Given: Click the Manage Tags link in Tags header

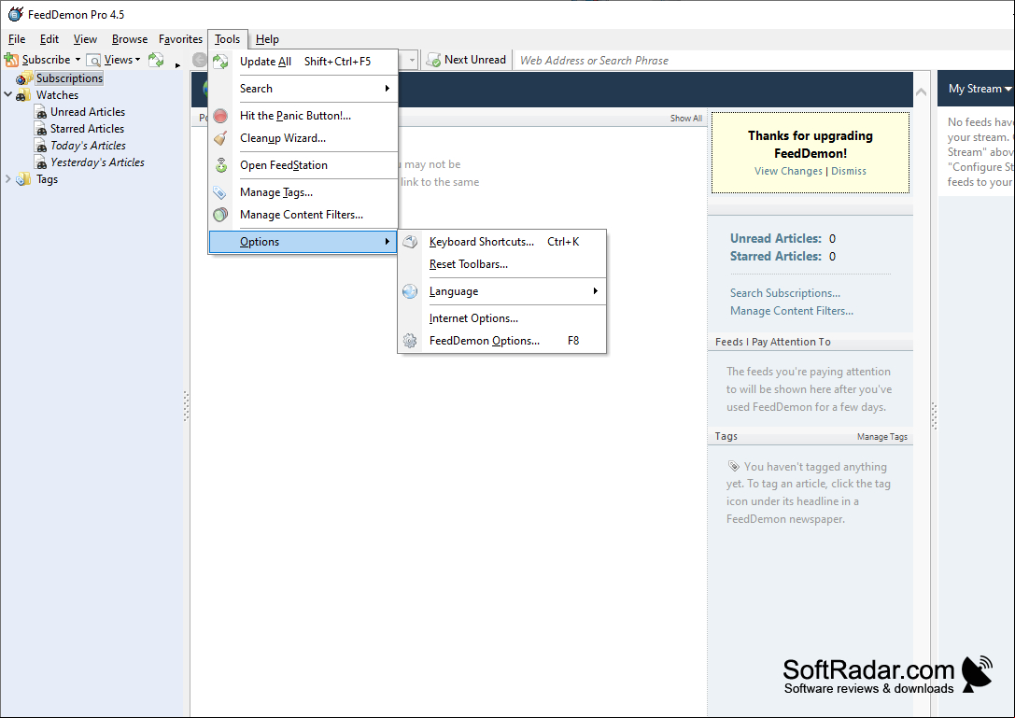Looking at the screenshot, I should [881, 437].
